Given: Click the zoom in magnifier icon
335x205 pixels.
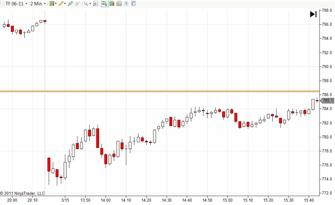Looking at the screenshot, I should pos(70,4).
